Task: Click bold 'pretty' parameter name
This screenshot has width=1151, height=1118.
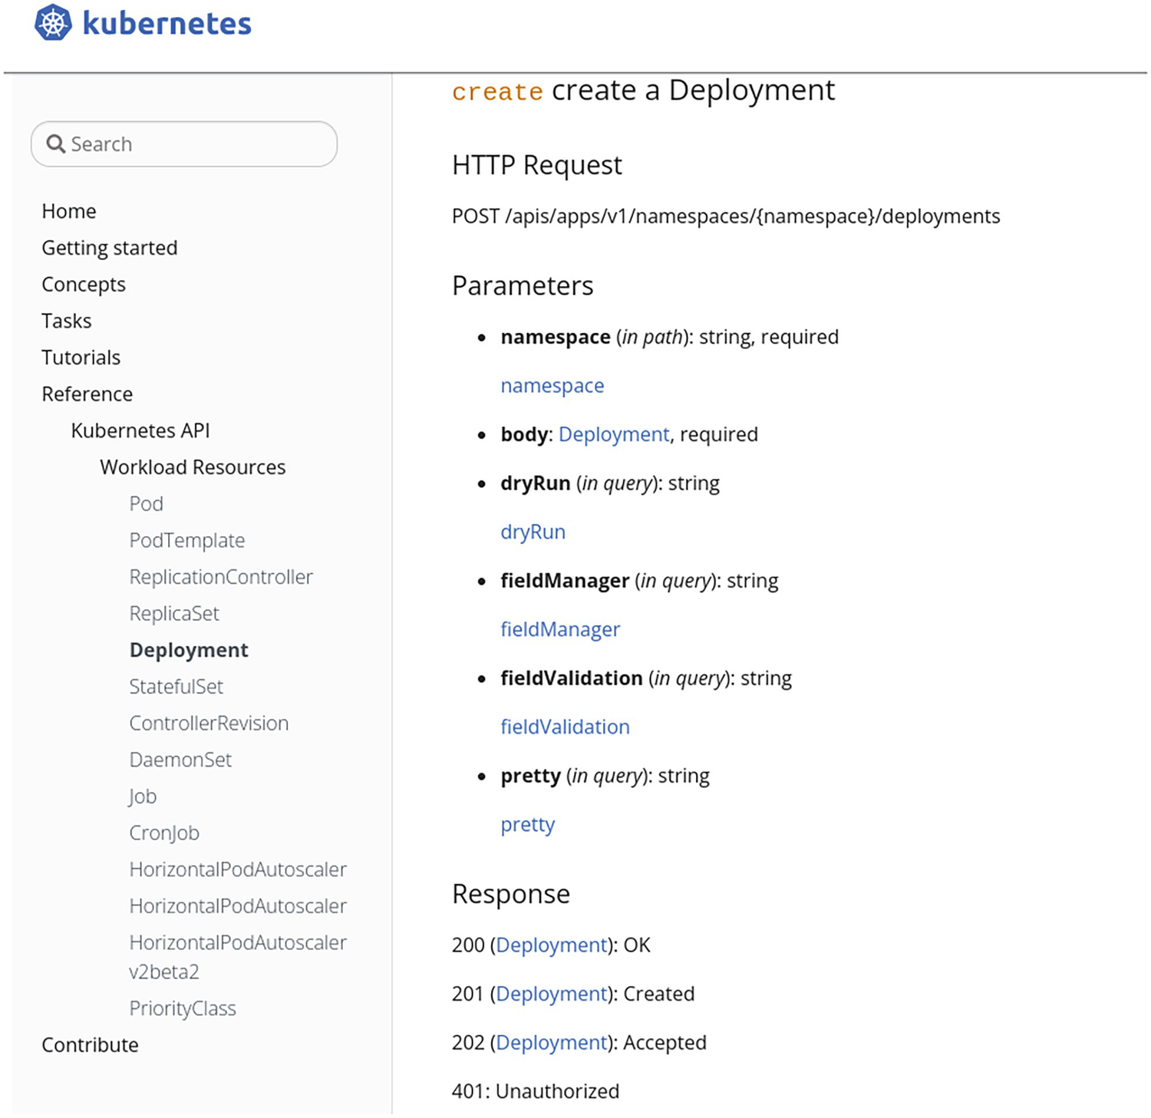Action: 530,777
